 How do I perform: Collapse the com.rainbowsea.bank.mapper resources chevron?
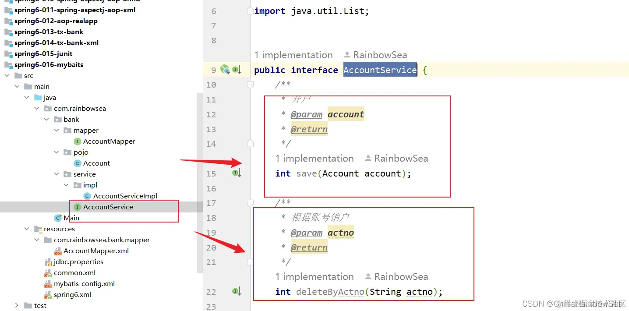coord(37,240)
